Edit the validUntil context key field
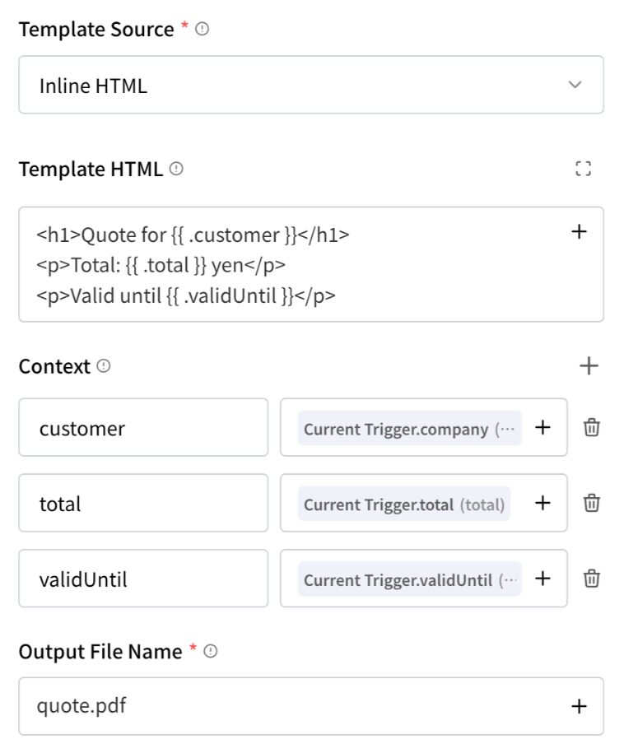 [143, 579]
